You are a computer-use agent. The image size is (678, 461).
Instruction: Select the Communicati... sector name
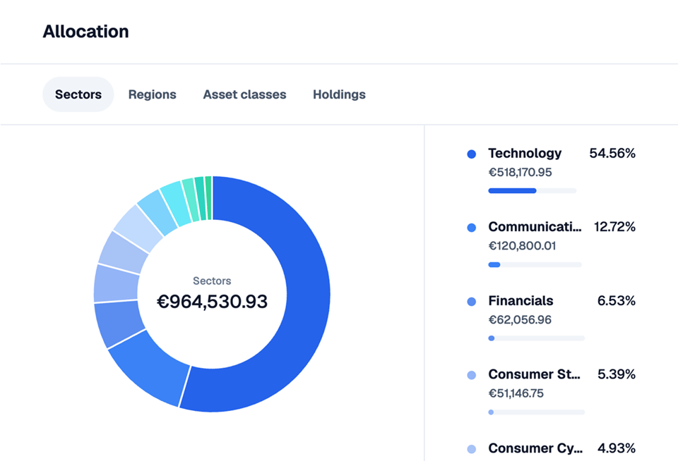pyautogui.click(x=535, y=226)
